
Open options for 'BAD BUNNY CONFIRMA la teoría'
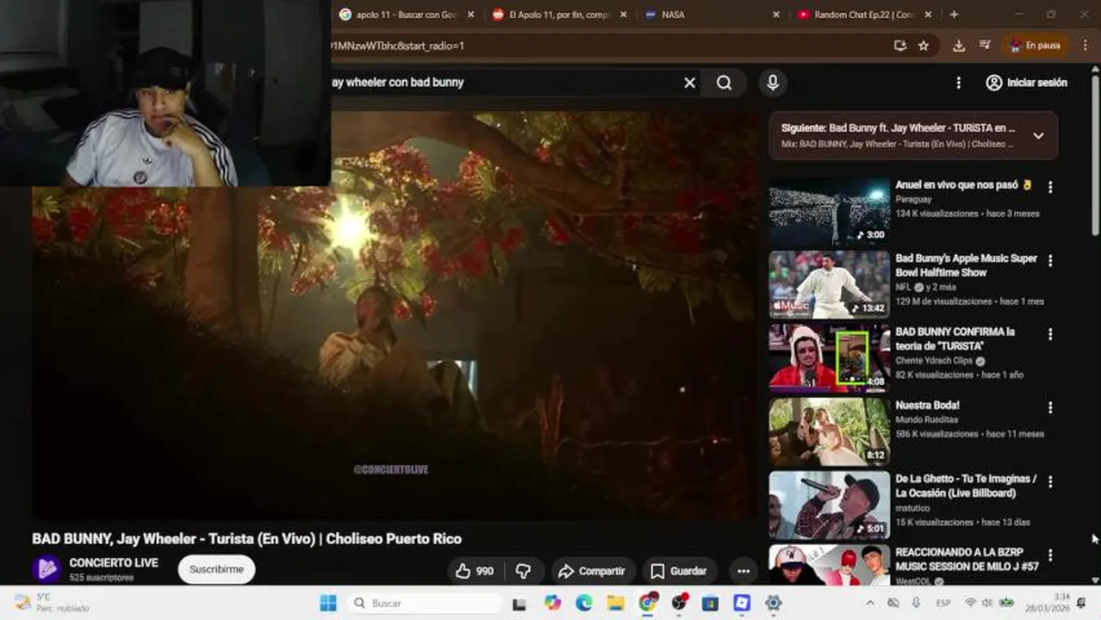click(1049, 334)
